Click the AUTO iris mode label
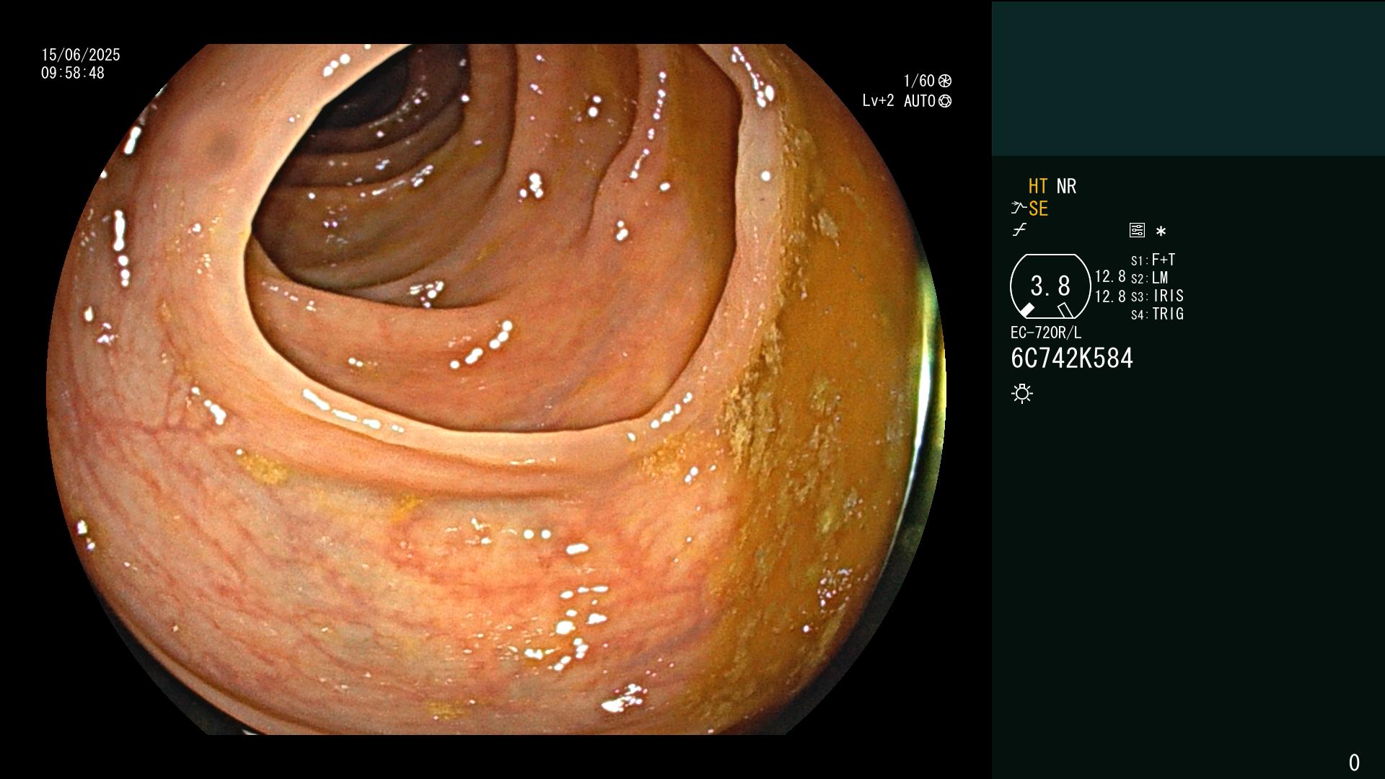Screen dimensions: 1385x779 point(920,101)
